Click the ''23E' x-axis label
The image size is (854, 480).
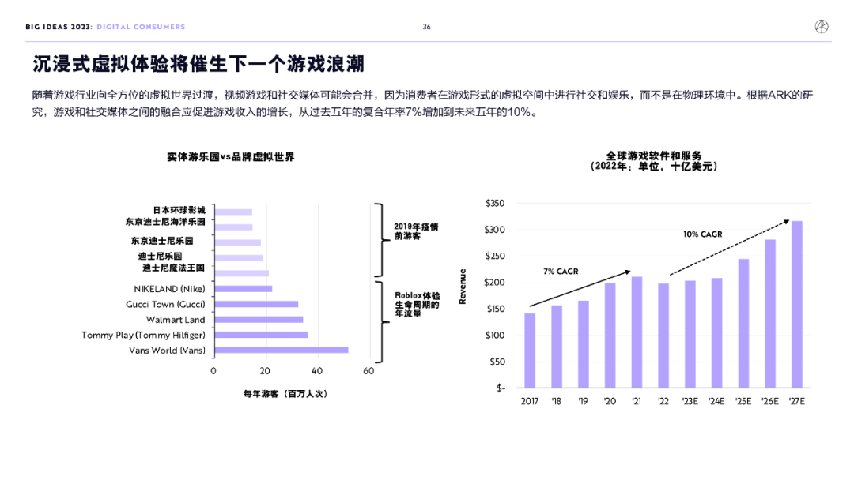coord(690,401)
